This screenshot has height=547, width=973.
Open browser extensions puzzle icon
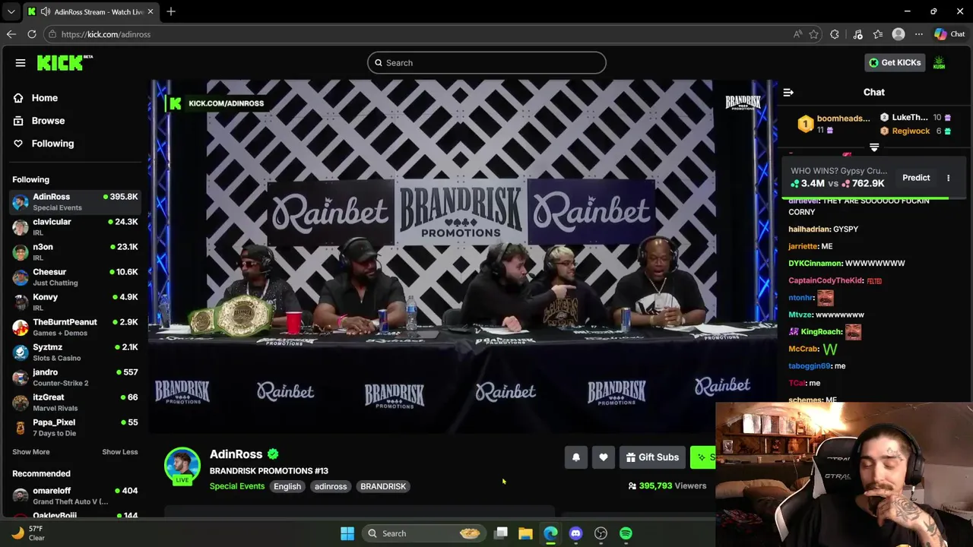click(x=835, y=34)
